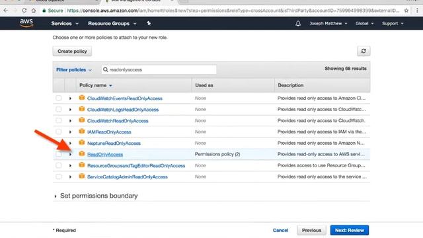Open the Joseph Matthew account menu
The height and width of the screenshot is (238, 423).
(x=328, y=24)
